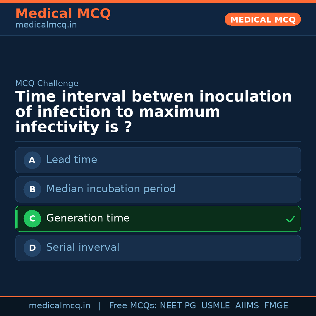
Task: Click the A letter circle
Action: click(32, 160)
